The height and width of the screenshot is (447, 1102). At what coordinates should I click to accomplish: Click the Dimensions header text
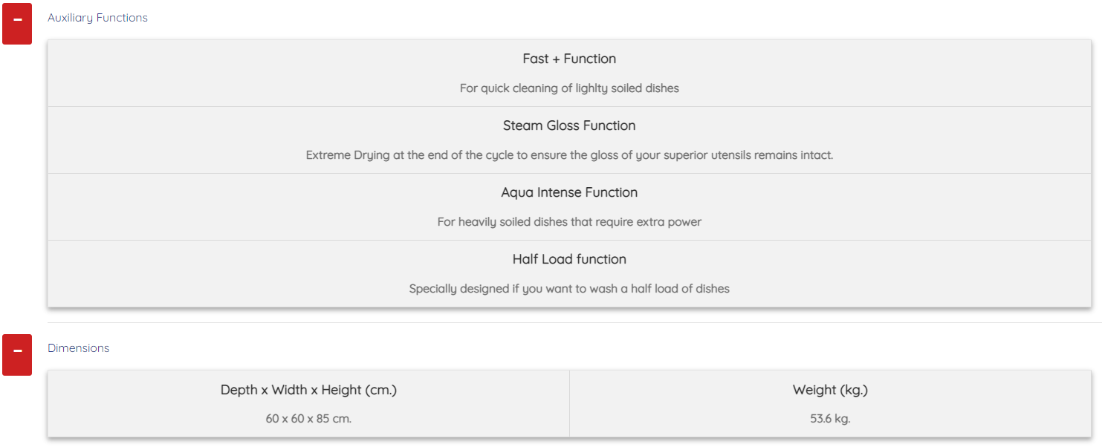78,348
